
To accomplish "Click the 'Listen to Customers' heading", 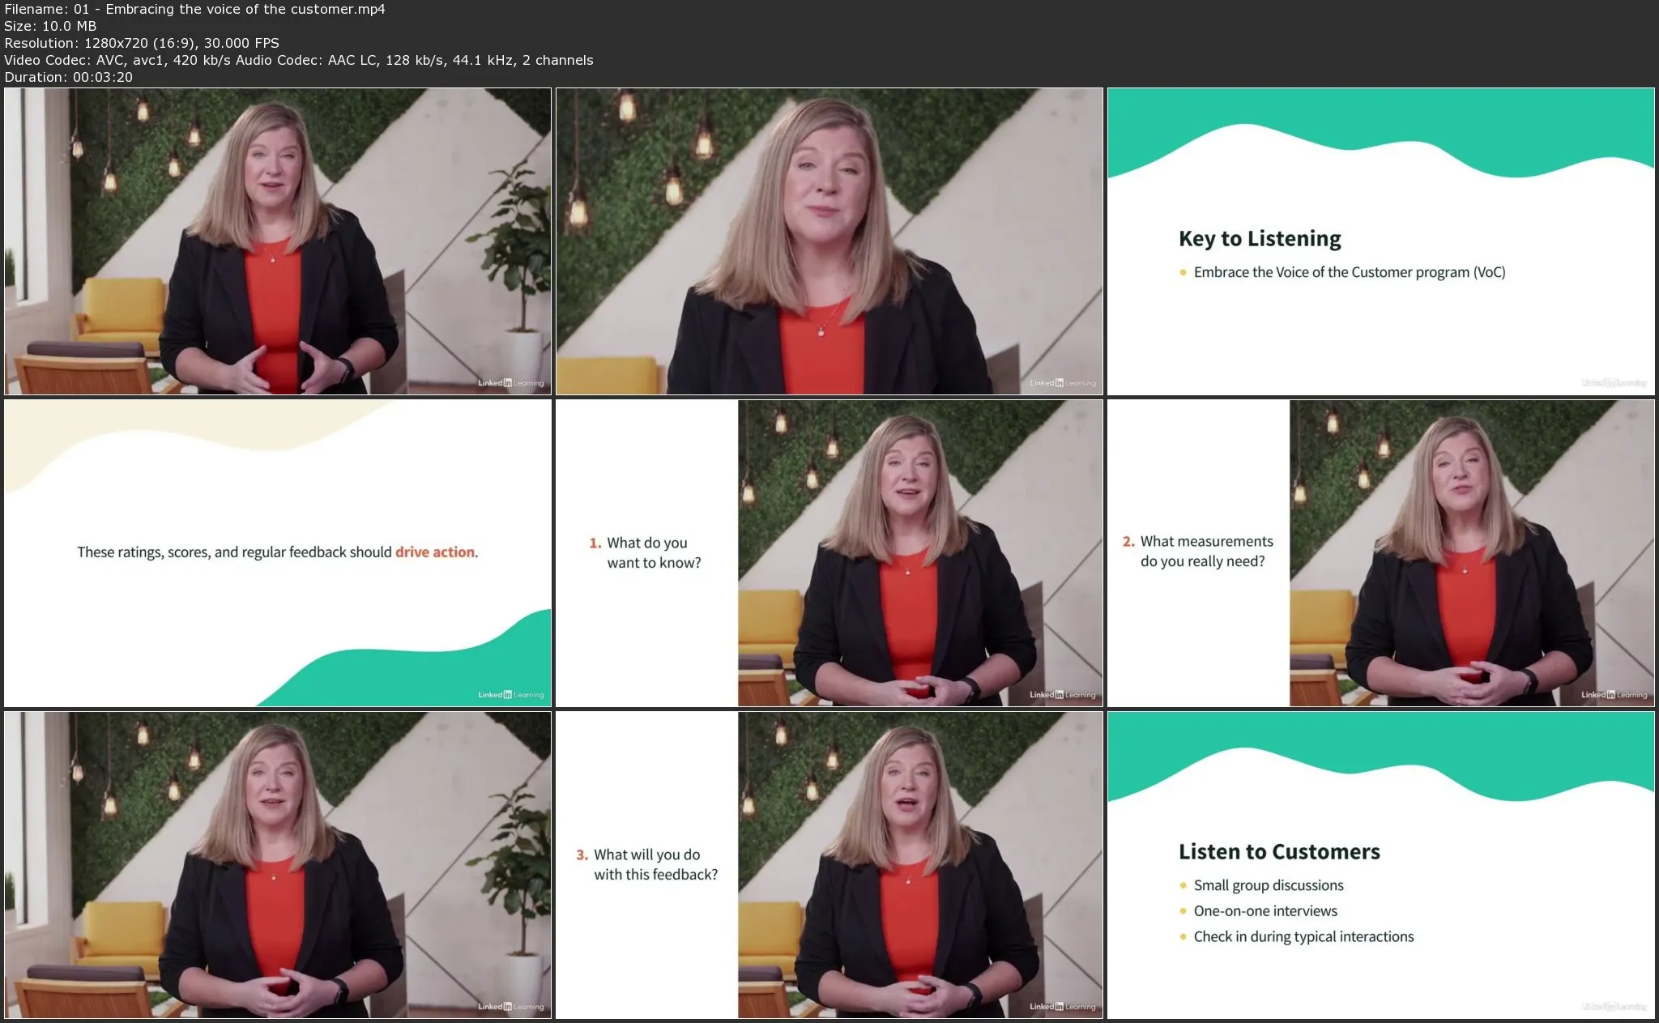I will [1279, 851].
